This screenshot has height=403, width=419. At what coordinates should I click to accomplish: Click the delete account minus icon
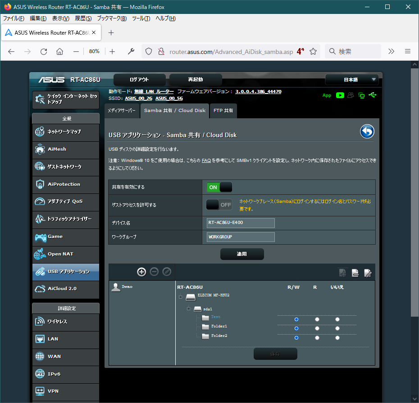point(154,272)
